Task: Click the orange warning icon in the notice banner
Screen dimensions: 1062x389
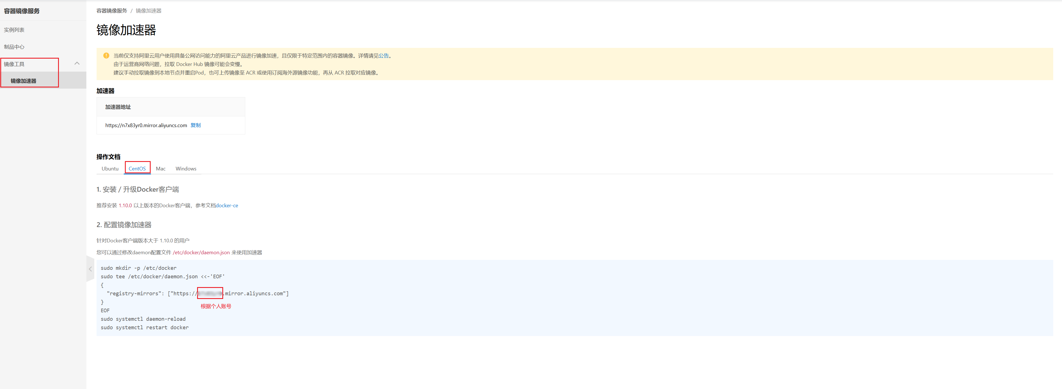Action: point(106,55)
